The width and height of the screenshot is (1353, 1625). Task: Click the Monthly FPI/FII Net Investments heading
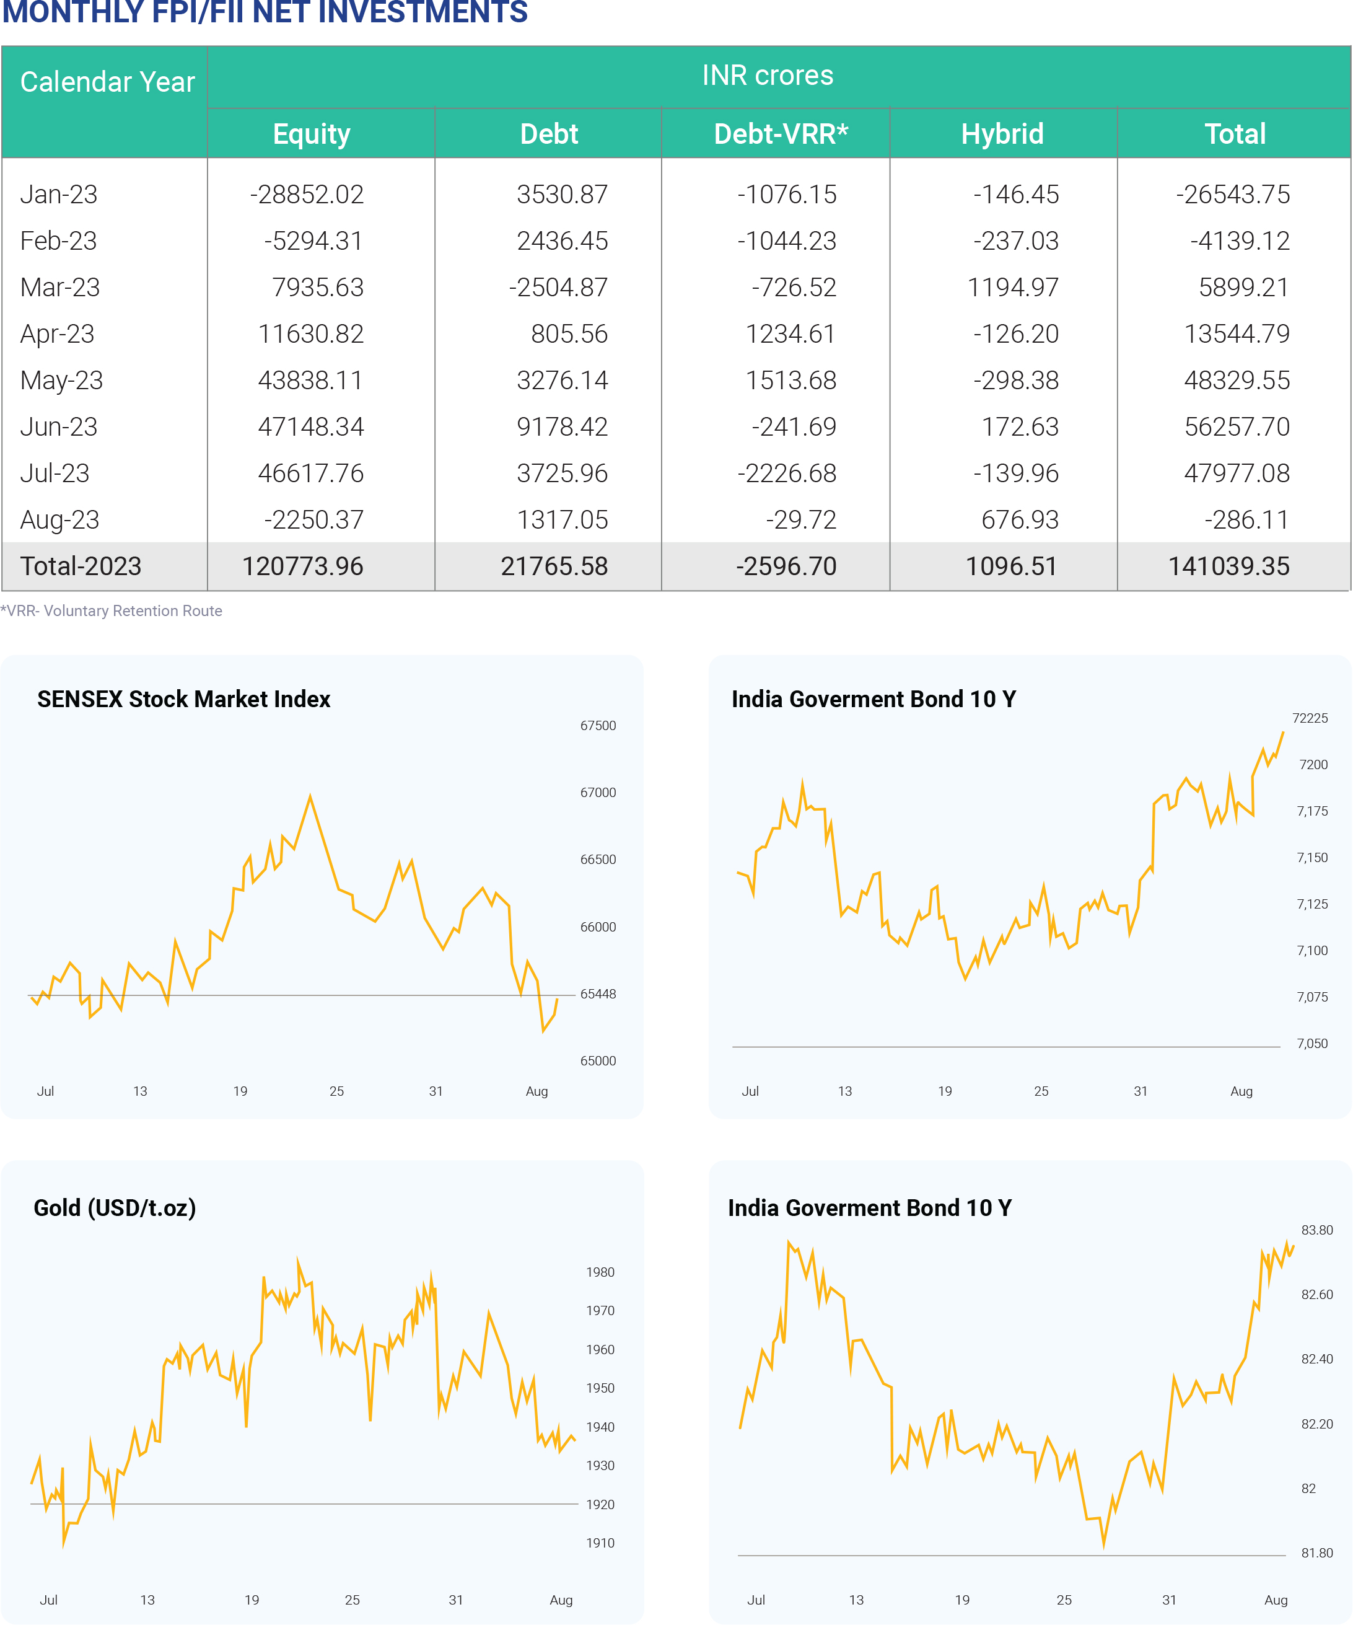[265, 12]
